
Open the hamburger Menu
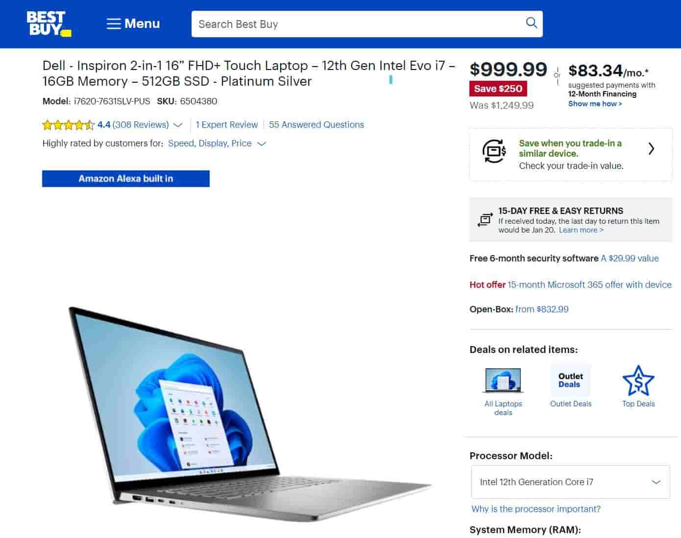pyautogui.click(x=133, y=23)
